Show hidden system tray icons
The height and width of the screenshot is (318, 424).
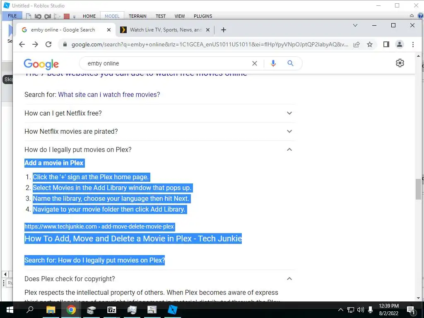341,310
